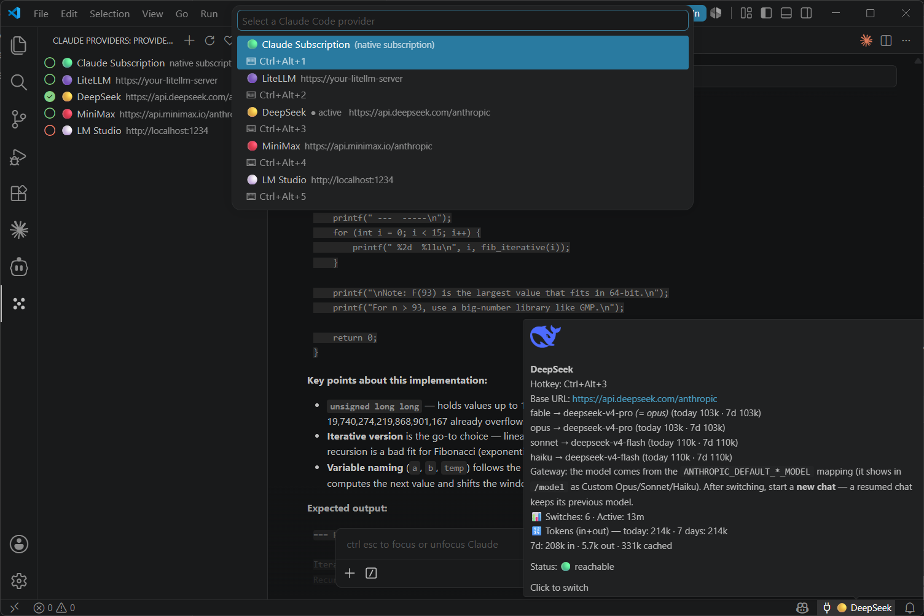924x616 pixels.
Task: Open Customize Layout in title bar
Action: (x=746, y=13)
